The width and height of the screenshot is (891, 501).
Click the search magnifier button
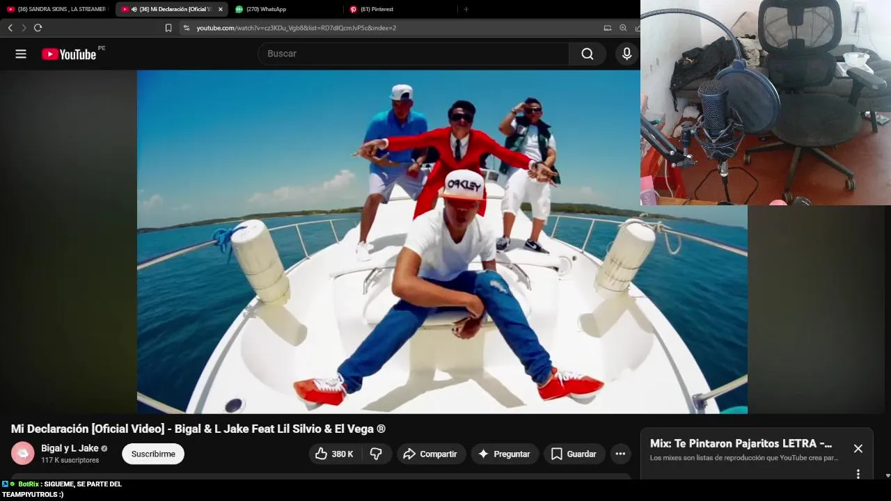pyautogui.click(x=588, y=54)
